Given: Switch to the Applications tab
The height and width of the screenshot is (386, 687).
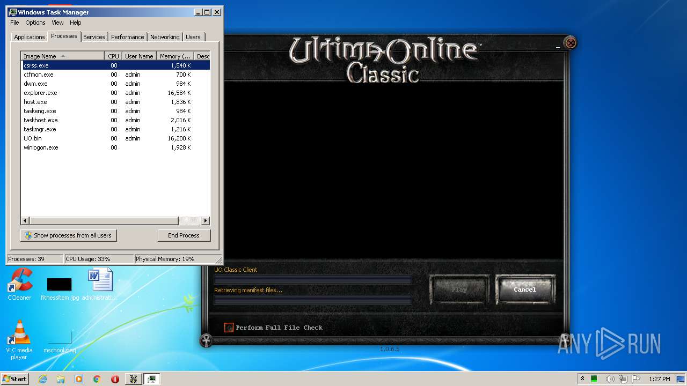Looking at the screenshot, I should [x=30, y=37].
